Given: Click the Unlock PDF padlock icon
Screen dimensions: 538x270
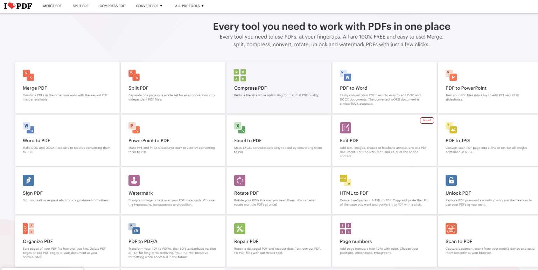Looking at the screenshot, I should point(451,180).
